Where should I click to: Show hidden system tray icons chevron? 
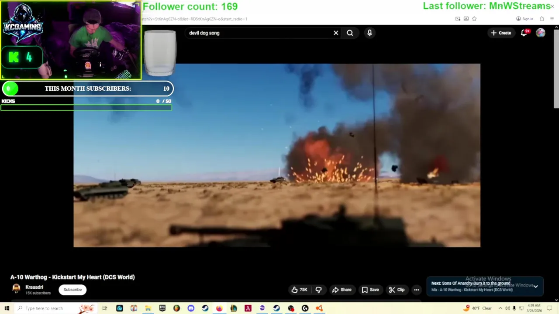pos(500,308)
